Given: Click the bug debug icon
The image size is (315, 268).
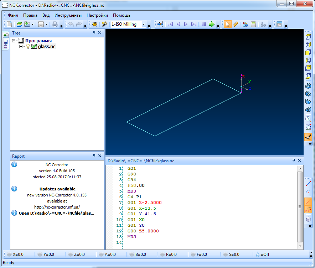Looking at the screenshot, I should [x=95, y=24].
